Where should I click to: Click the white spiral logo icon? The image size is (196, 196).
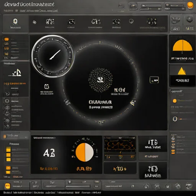(15, 21)
